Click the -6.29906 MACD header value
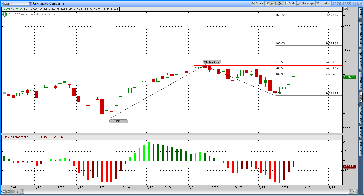This screenshot has height=196, width=364. (57, 137)
